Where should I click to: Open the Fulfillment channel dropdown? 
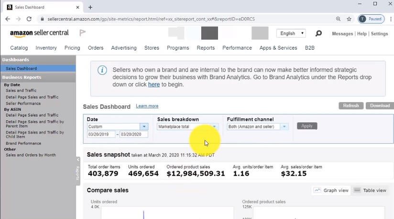click(x=258, y=127)
